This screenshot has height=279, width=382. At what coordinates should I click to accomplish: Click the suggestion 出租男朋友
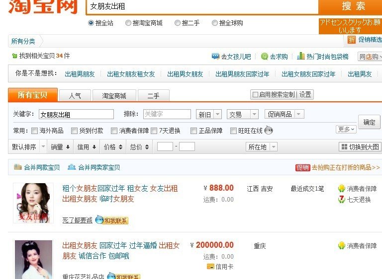coord(80,74)
